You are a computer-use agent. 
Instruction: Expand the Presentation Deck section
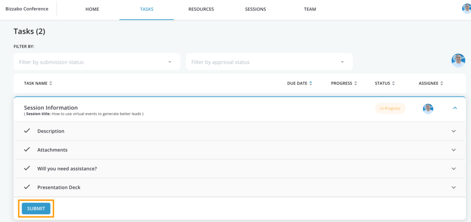(x=454, y=187)
